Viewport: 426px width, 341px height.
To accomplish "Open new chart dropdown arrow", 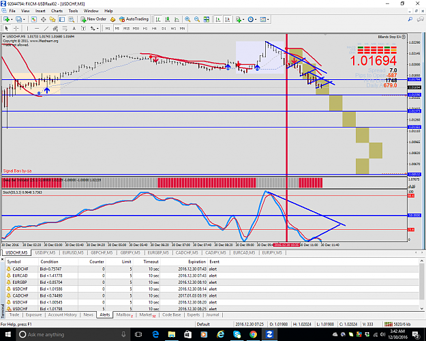I will (x=12, y=19).
